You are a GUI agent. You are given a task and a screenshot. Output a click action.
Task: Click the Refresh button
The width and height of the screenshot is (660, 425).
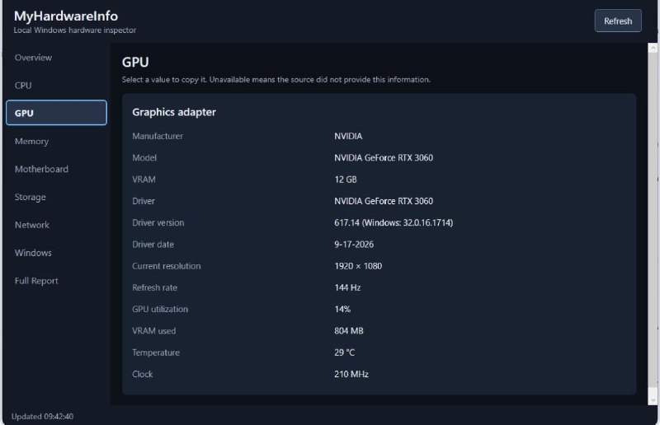pos(618,21)
